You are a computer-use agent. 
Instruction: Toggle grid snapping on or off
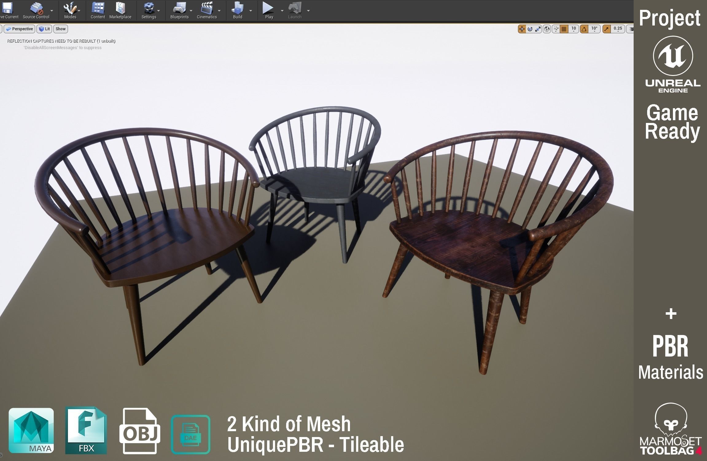pyautogui.click(x=564, y=29)
